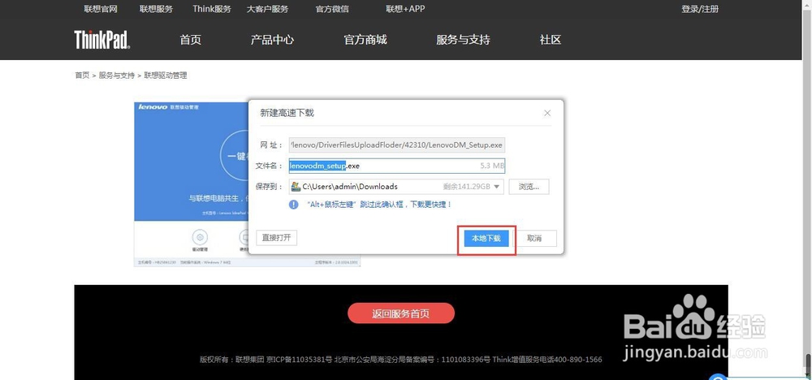This screenshot has height=380, width=812.
Task: Open Think服务 link in top bar
Action: [x=212, y=9]
